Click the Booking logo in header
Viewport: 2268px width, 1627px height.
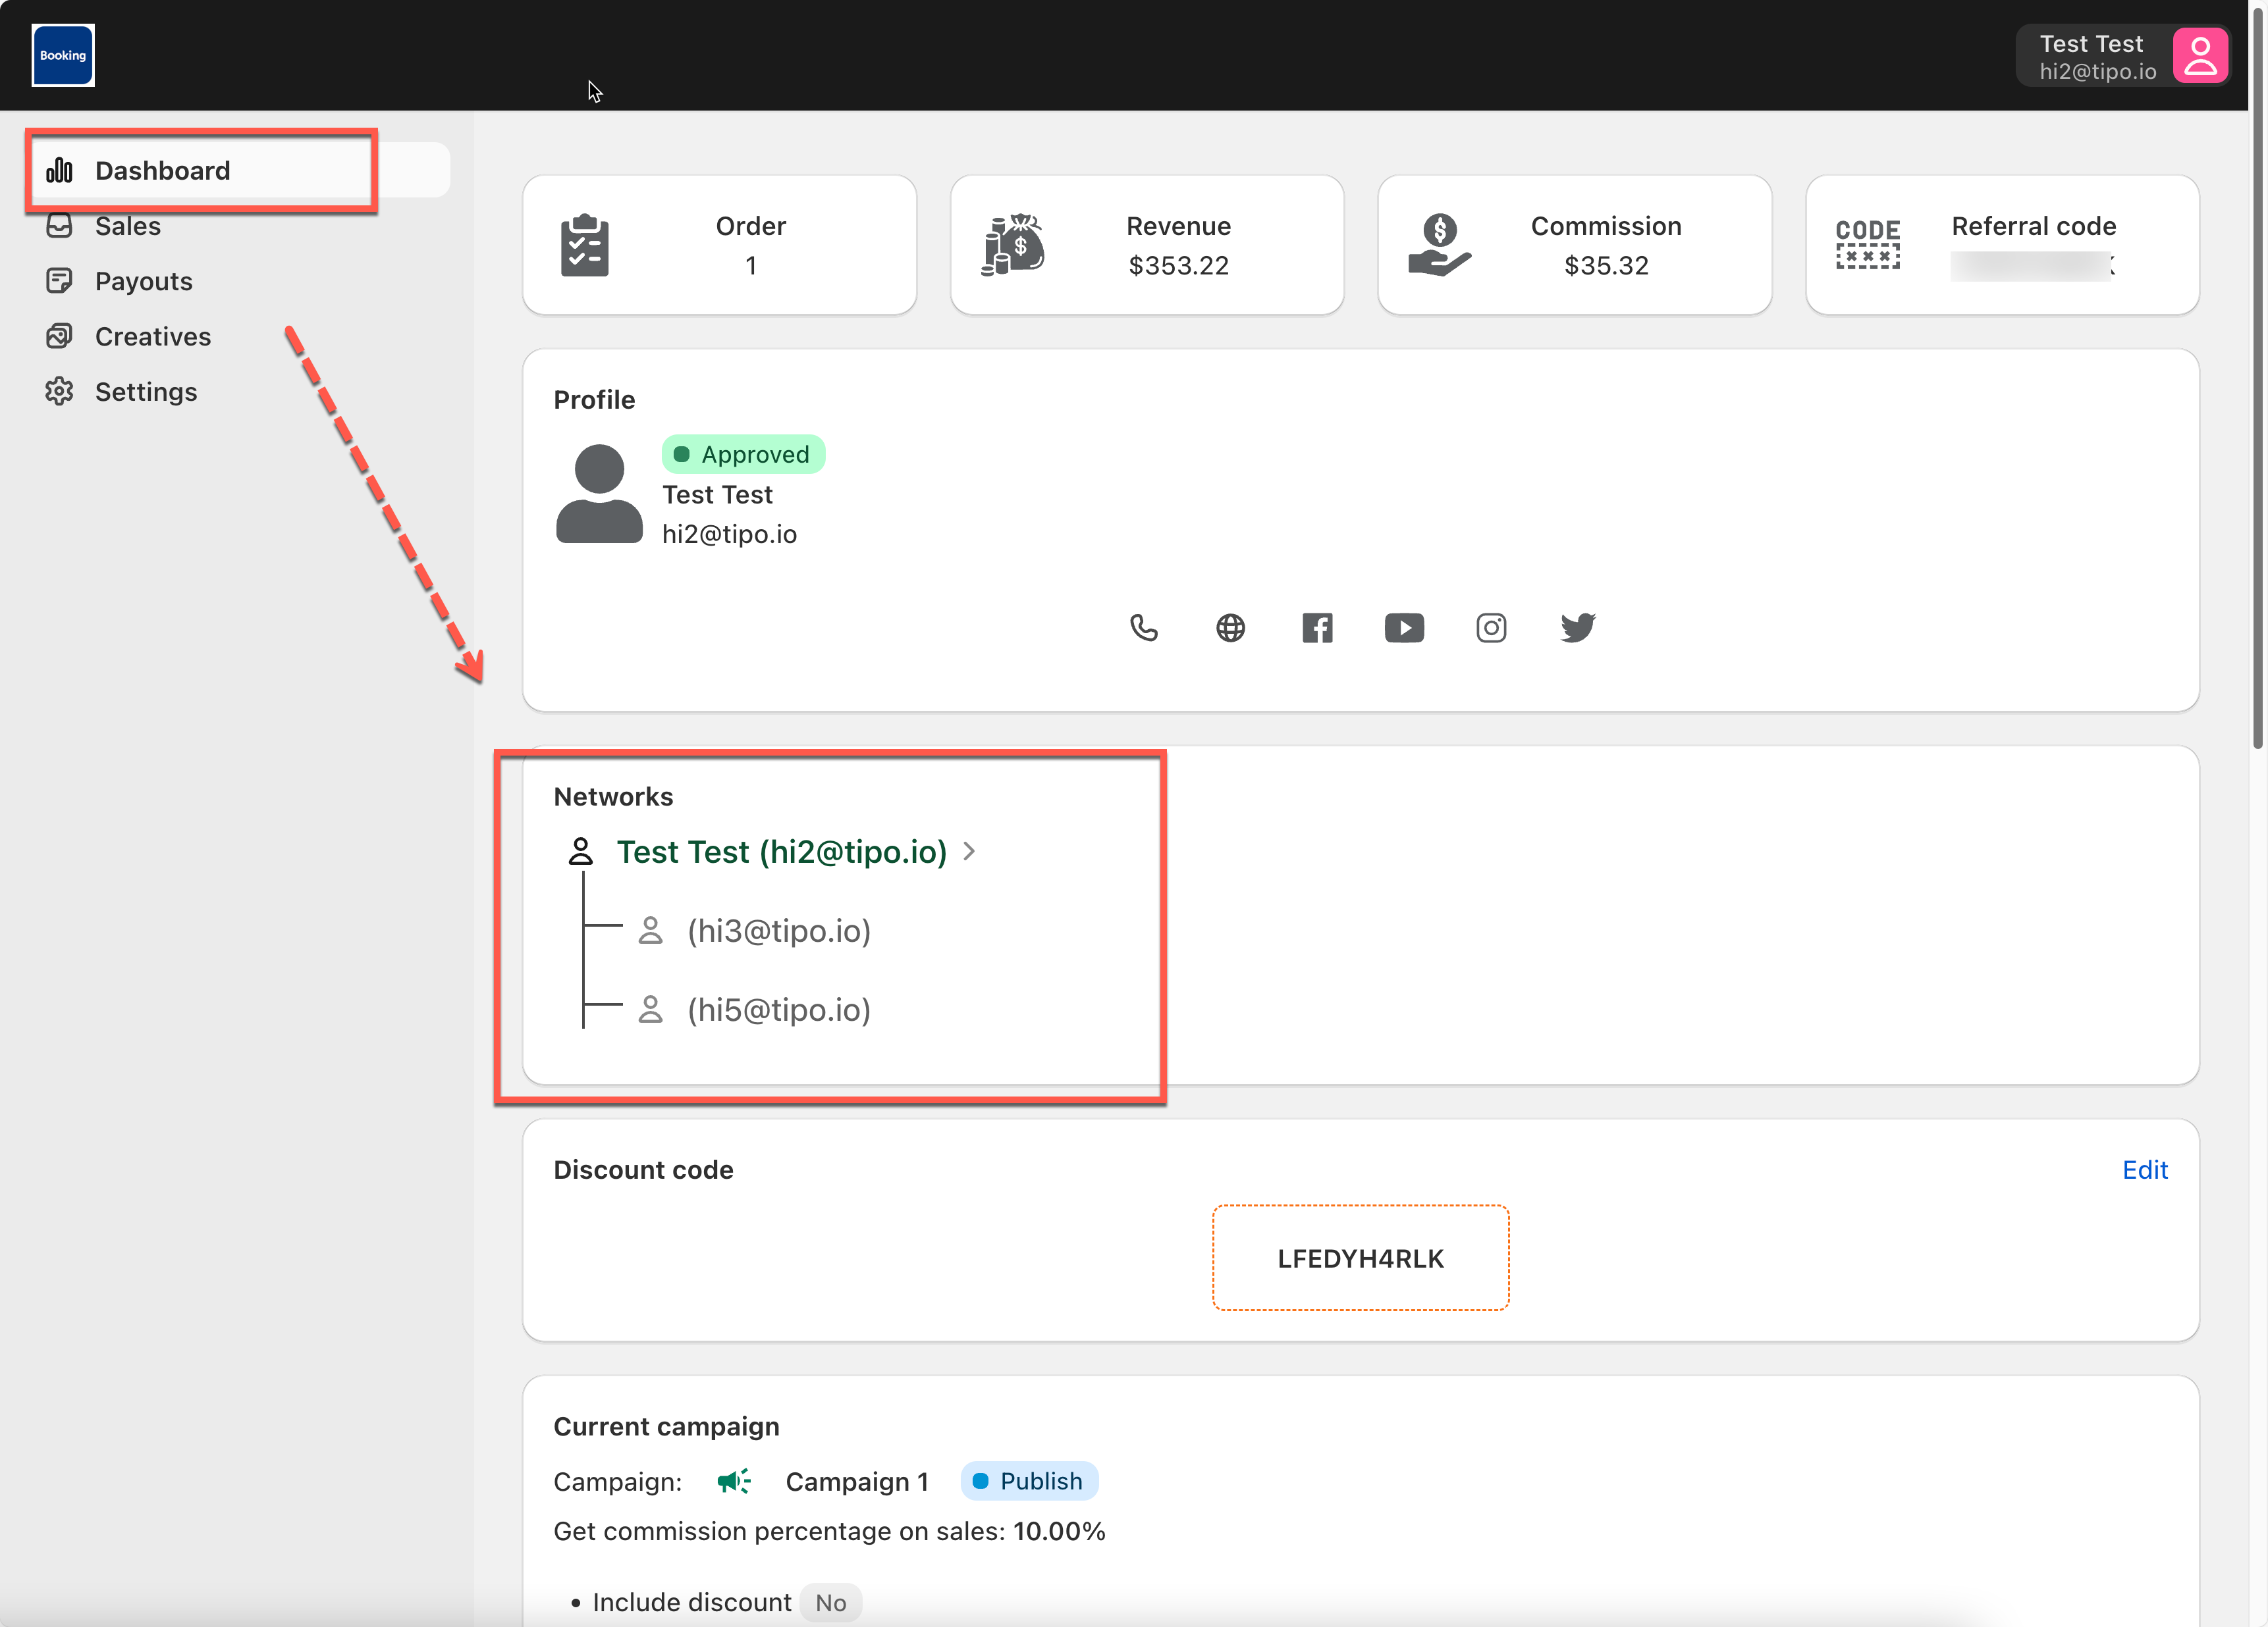tap(63, 55)
